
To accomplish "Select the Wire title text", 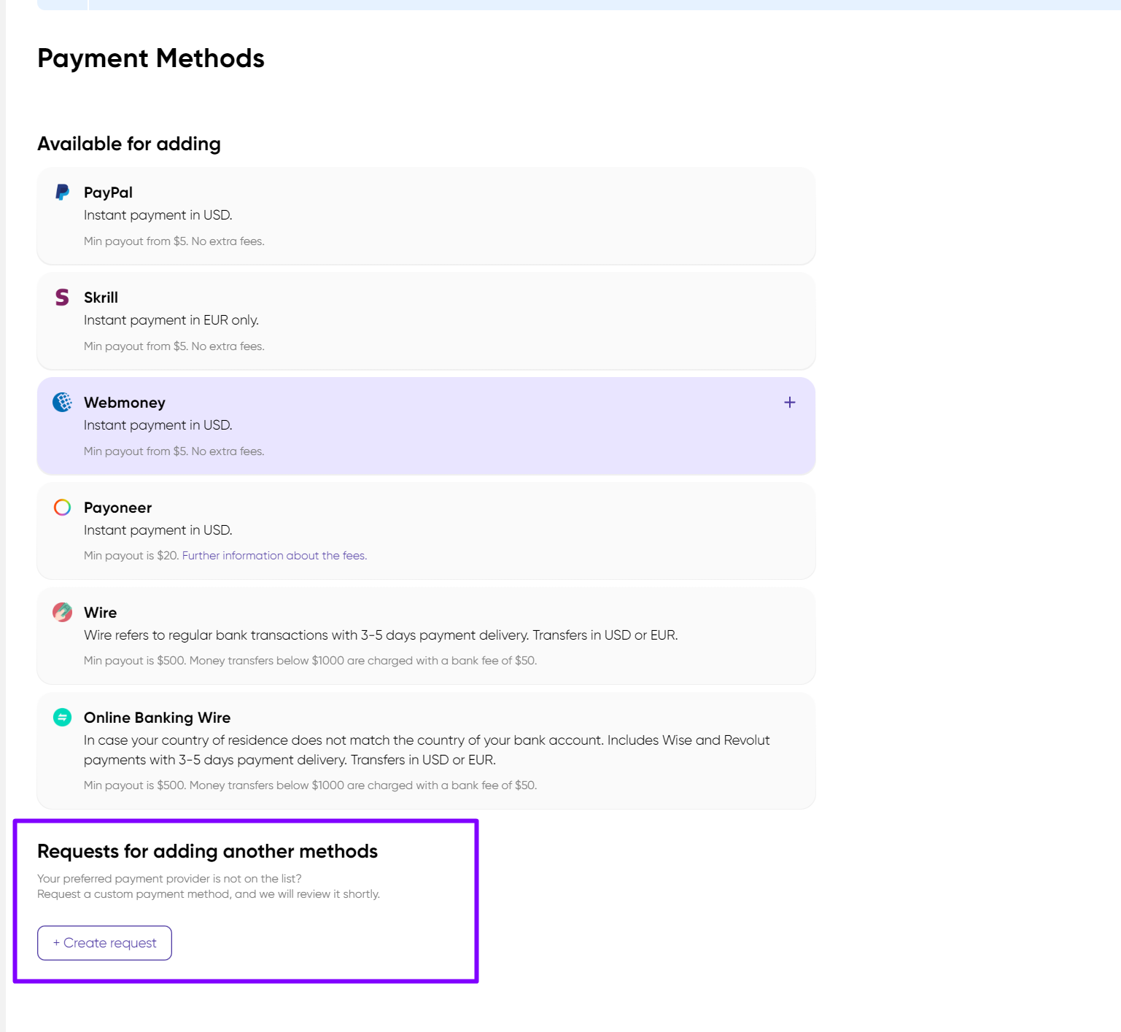I will (100, 613).
